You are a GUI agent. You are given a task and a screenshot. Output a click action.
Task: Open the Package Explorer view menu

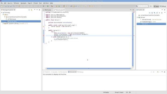point(35,10)
